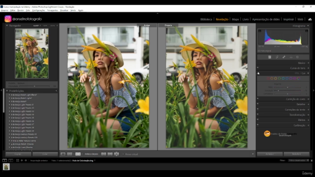Switch to the Biblioteca module

click(x=206, y=20)
